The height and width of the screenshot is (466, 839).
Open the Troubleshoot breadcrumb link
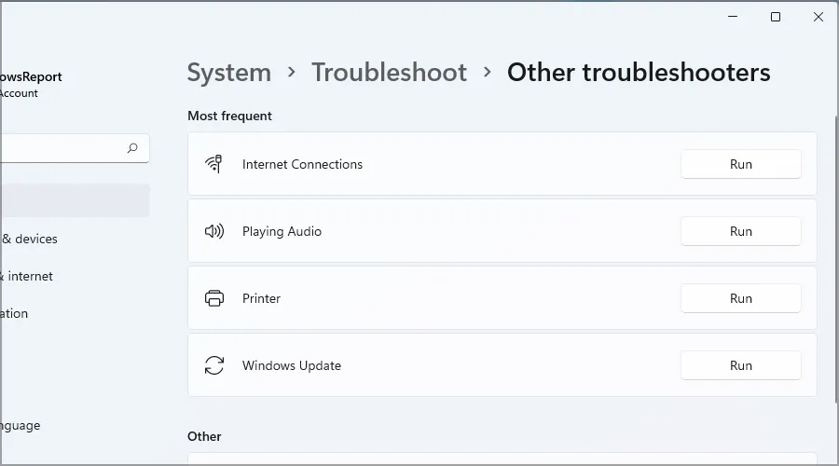pyautogui.click(x=389, y=73)
